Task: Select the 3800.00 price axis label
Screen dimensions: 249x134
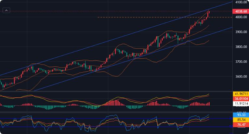Action: point(241,47)
